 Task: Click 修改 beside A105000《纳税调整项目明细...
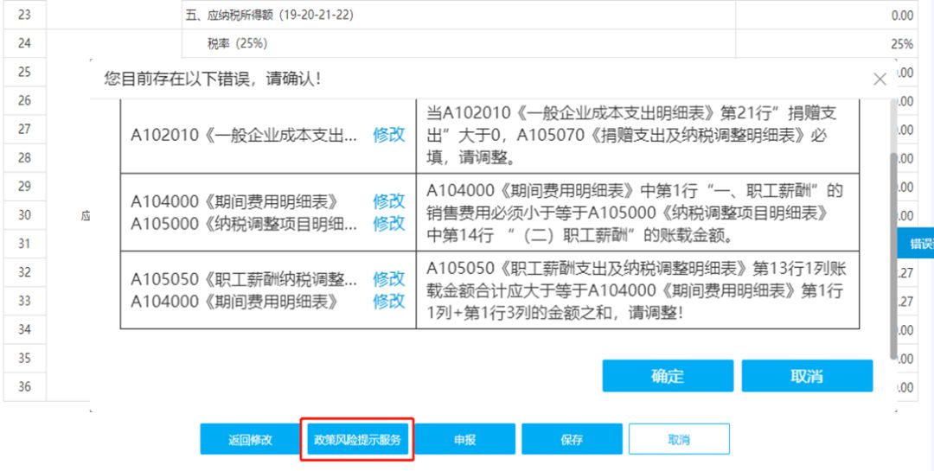[388, 224]
